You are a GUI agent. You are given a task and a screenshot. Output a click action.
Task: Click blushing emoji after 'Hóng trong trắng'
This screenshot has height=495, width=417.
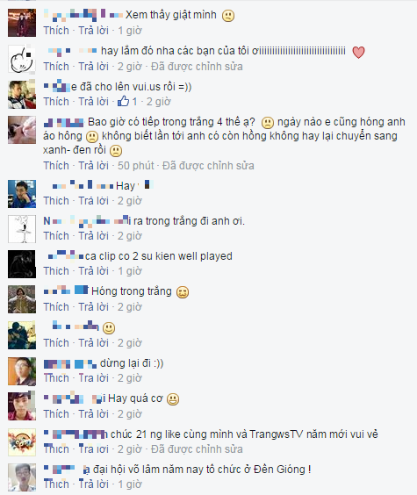click(183, 292)
